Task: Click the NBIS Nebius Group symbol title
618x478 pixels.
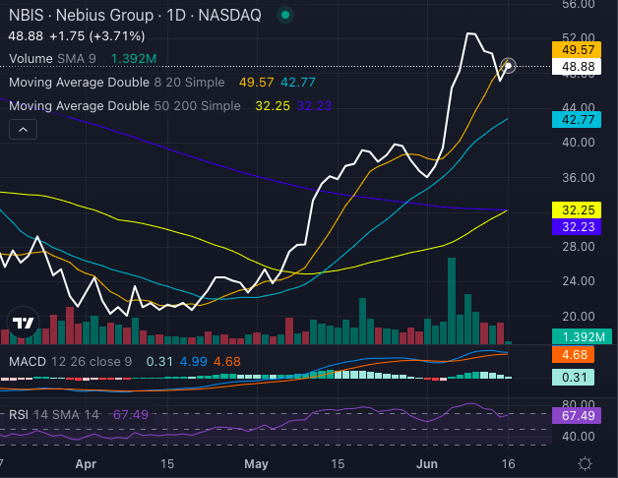Action: [x=135, y=16]
